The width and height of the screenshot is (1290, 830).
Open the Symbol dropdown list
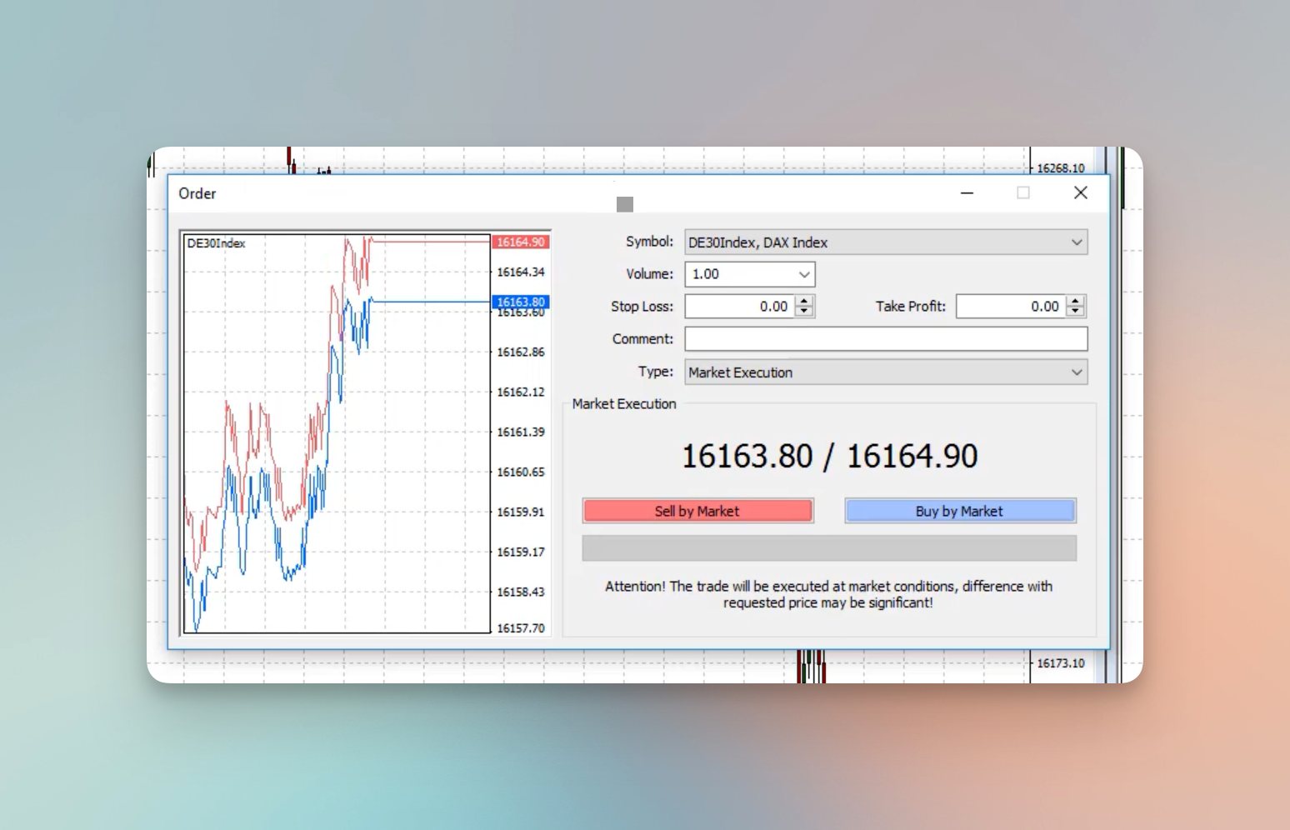[1076, 242]
